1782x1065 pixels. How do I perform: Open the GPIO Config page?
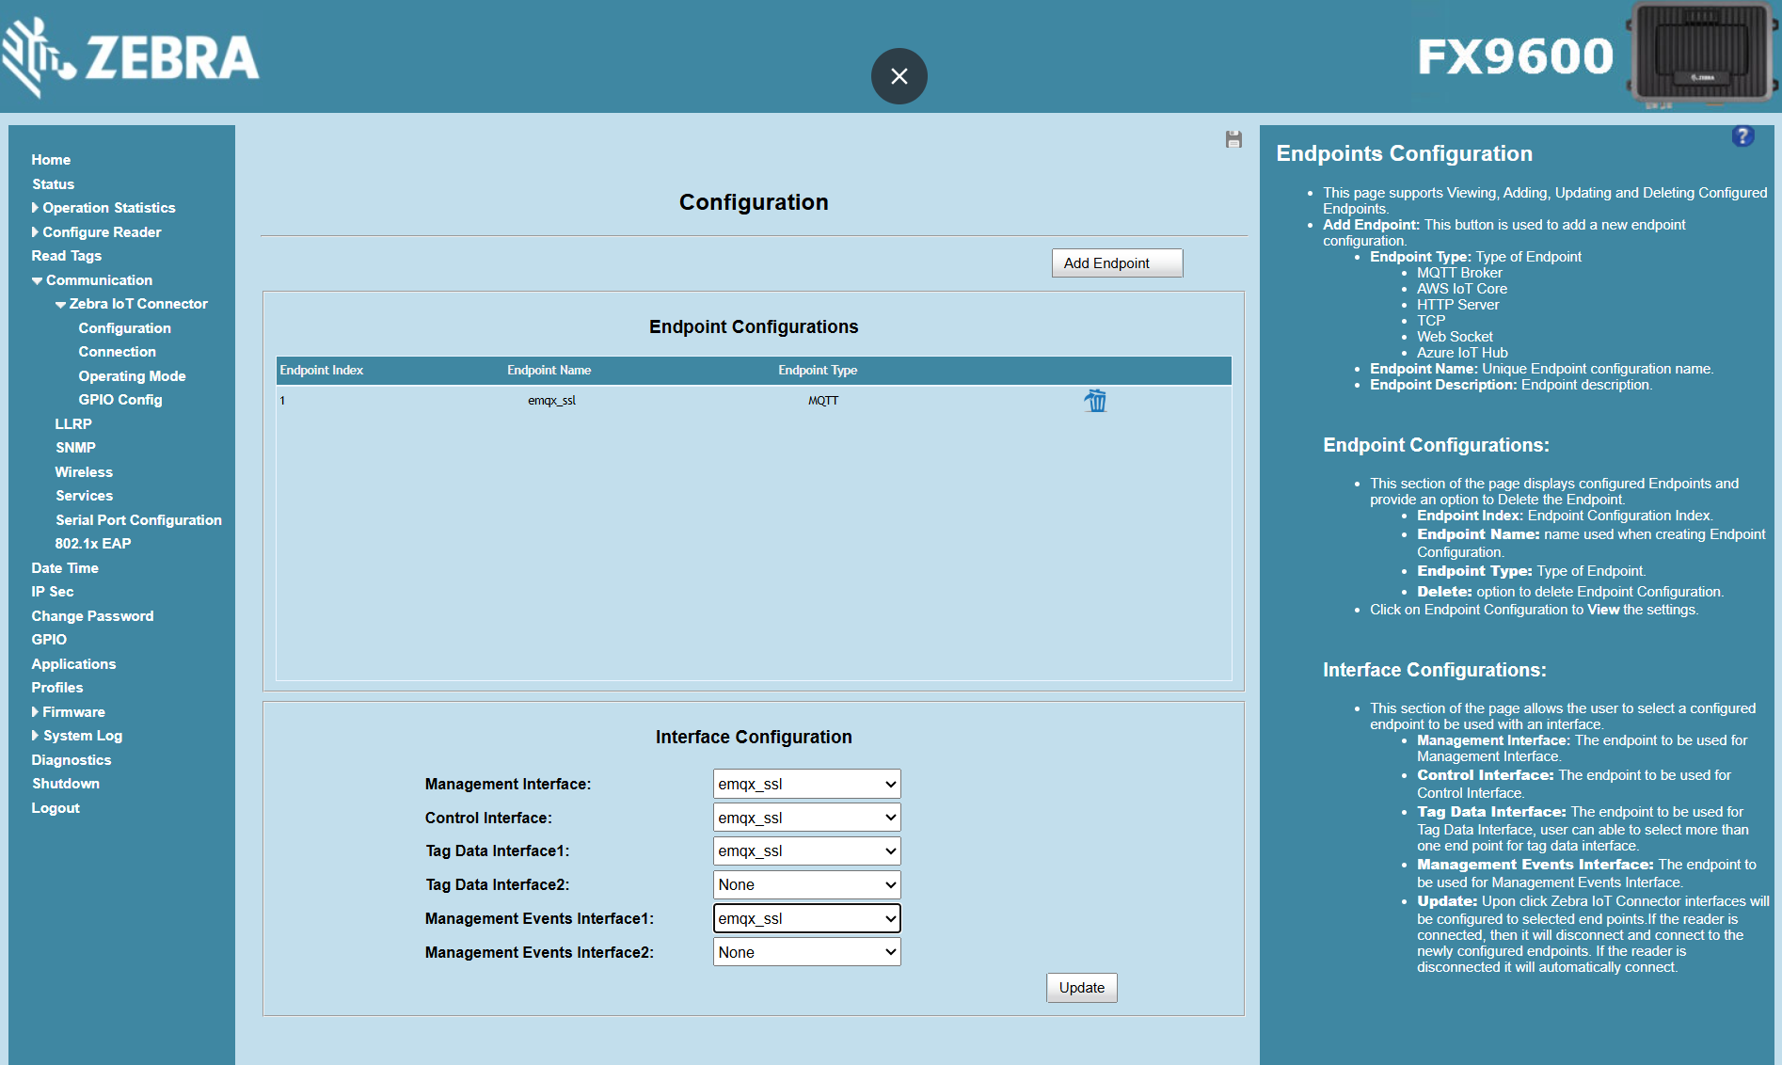click(x=119, y=400)
